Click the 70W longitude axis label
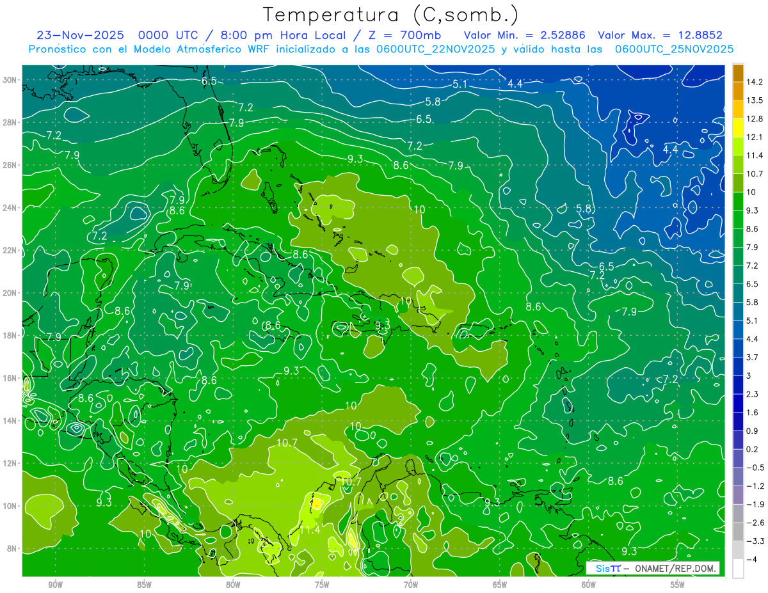 click(411, 585)
